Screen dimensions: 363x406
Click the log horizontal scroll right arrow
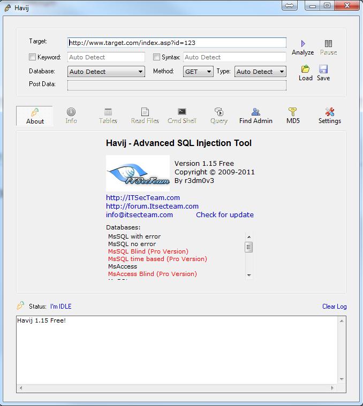pos(332,388)
